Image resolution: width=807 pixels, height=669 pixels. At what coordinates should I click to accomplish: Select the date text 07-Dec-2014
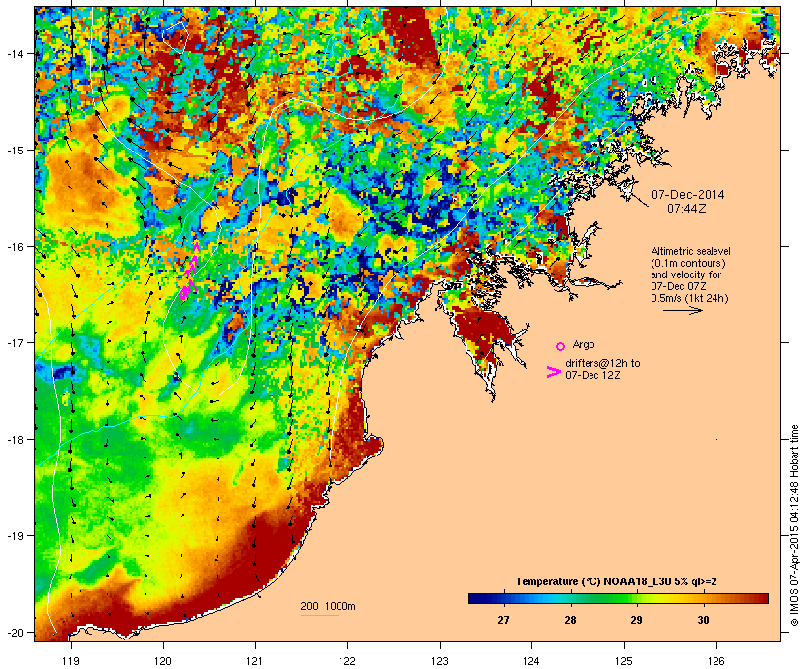point(688,195)
